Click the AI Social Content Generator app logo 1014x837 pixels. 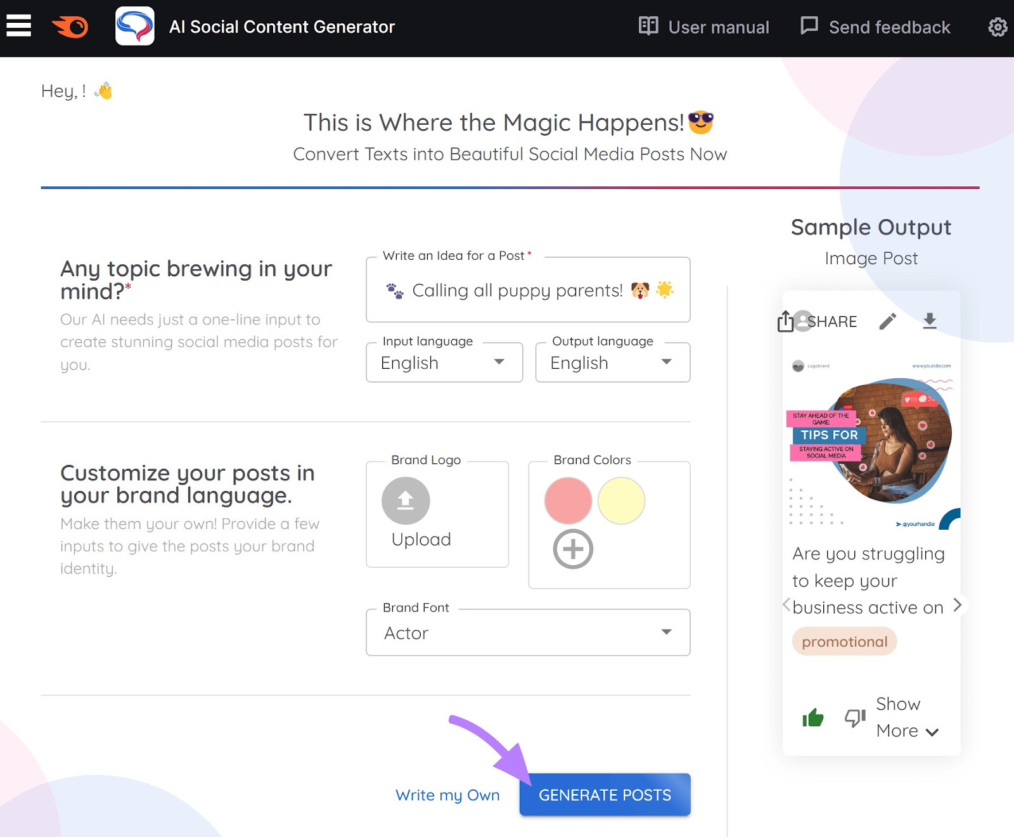[134, 27]
